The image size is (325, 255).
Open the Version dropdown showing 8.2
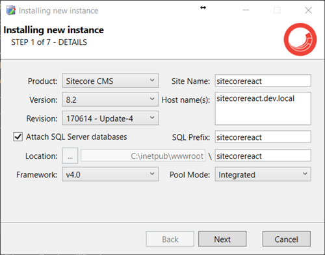tap(110, 100)
